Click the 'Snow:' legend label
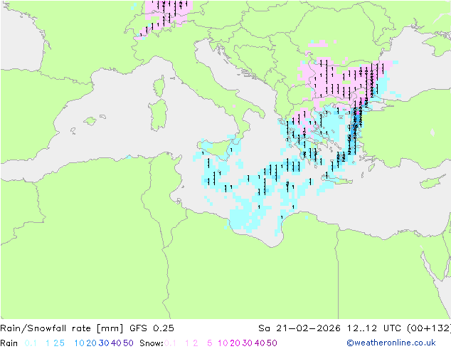The width and height of the screenshot is (451, 349). coord(152,343)
